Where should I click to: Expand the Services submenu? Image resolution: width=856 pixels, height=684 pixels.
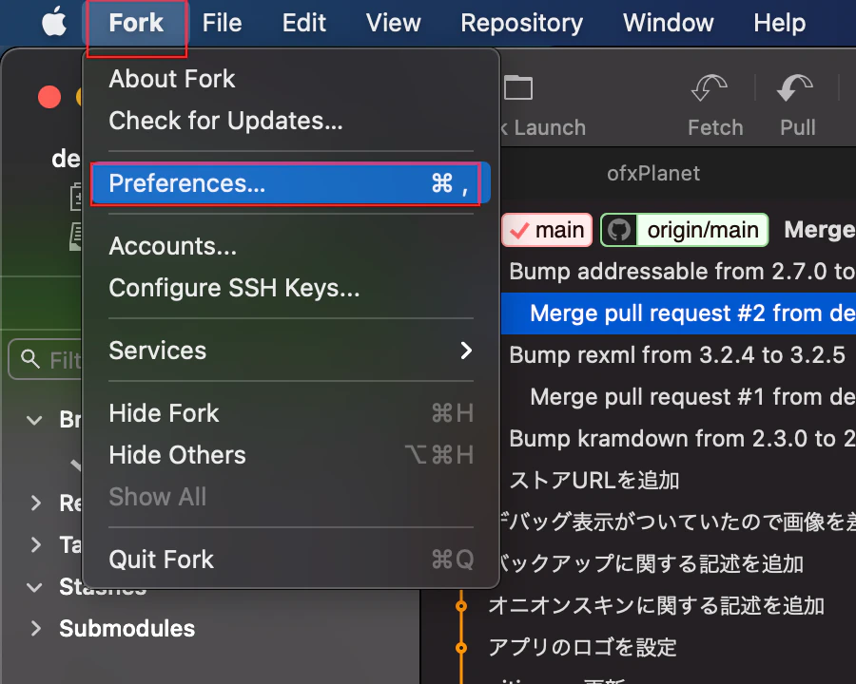click(x=291, y=351)
